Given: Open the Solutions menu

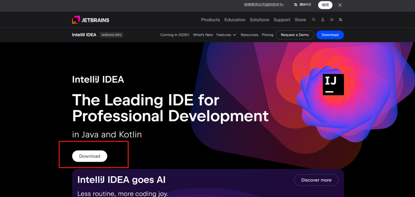Looking at the screenshot, I should (x=259, y=20).
